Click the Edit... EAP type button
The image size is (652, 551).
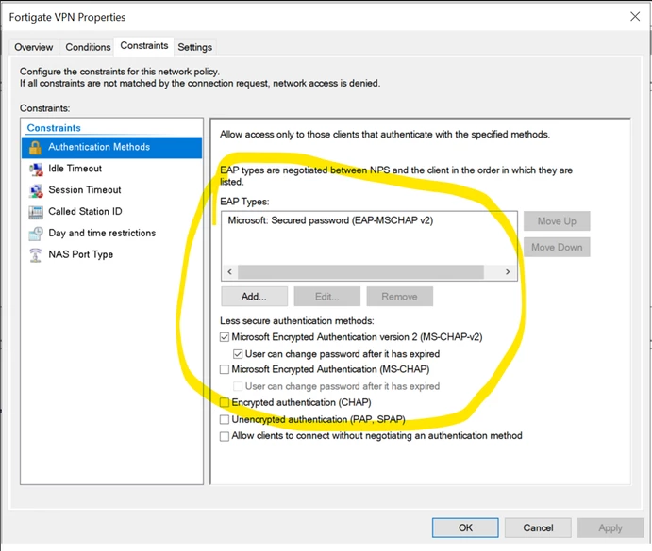(x=326, y=297)
